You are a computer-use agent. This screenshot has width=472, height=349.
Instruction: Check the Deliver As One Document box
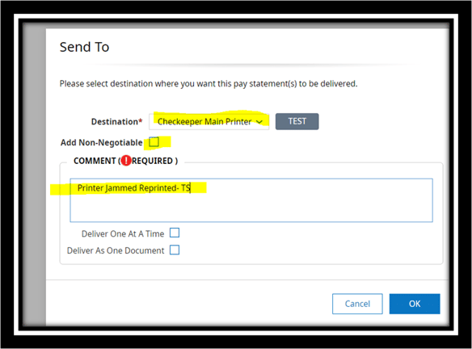[x=175, y=250]
